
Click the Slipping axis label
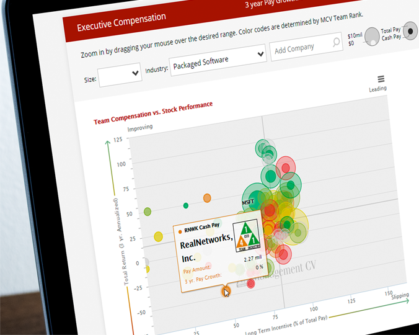400,297
